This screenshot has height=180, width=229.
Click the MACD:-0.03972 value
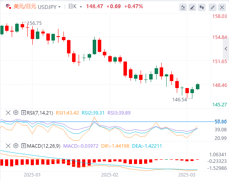coord(81,146)
